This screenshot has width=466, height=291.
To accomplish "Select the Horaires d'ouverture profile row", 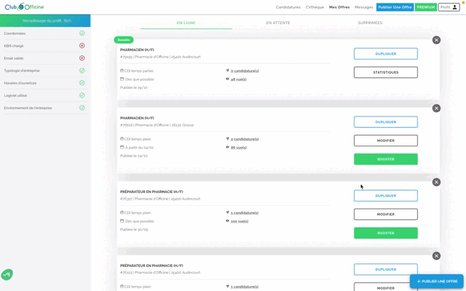I will point(45,83).
